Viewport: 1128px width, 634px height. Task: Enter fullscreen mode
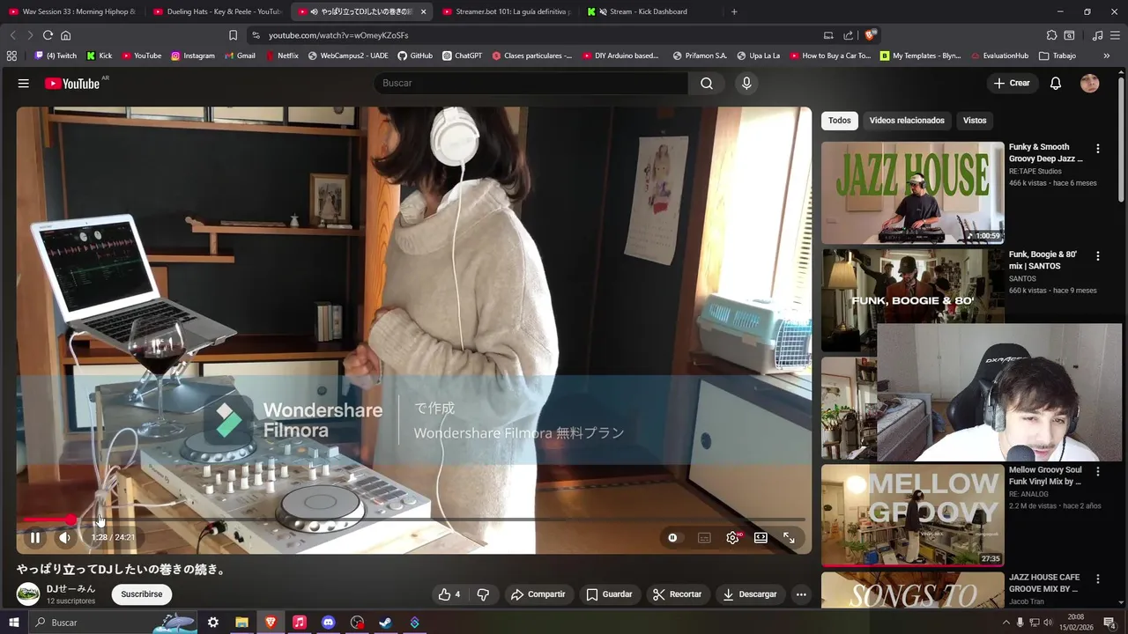pos(789,537)
